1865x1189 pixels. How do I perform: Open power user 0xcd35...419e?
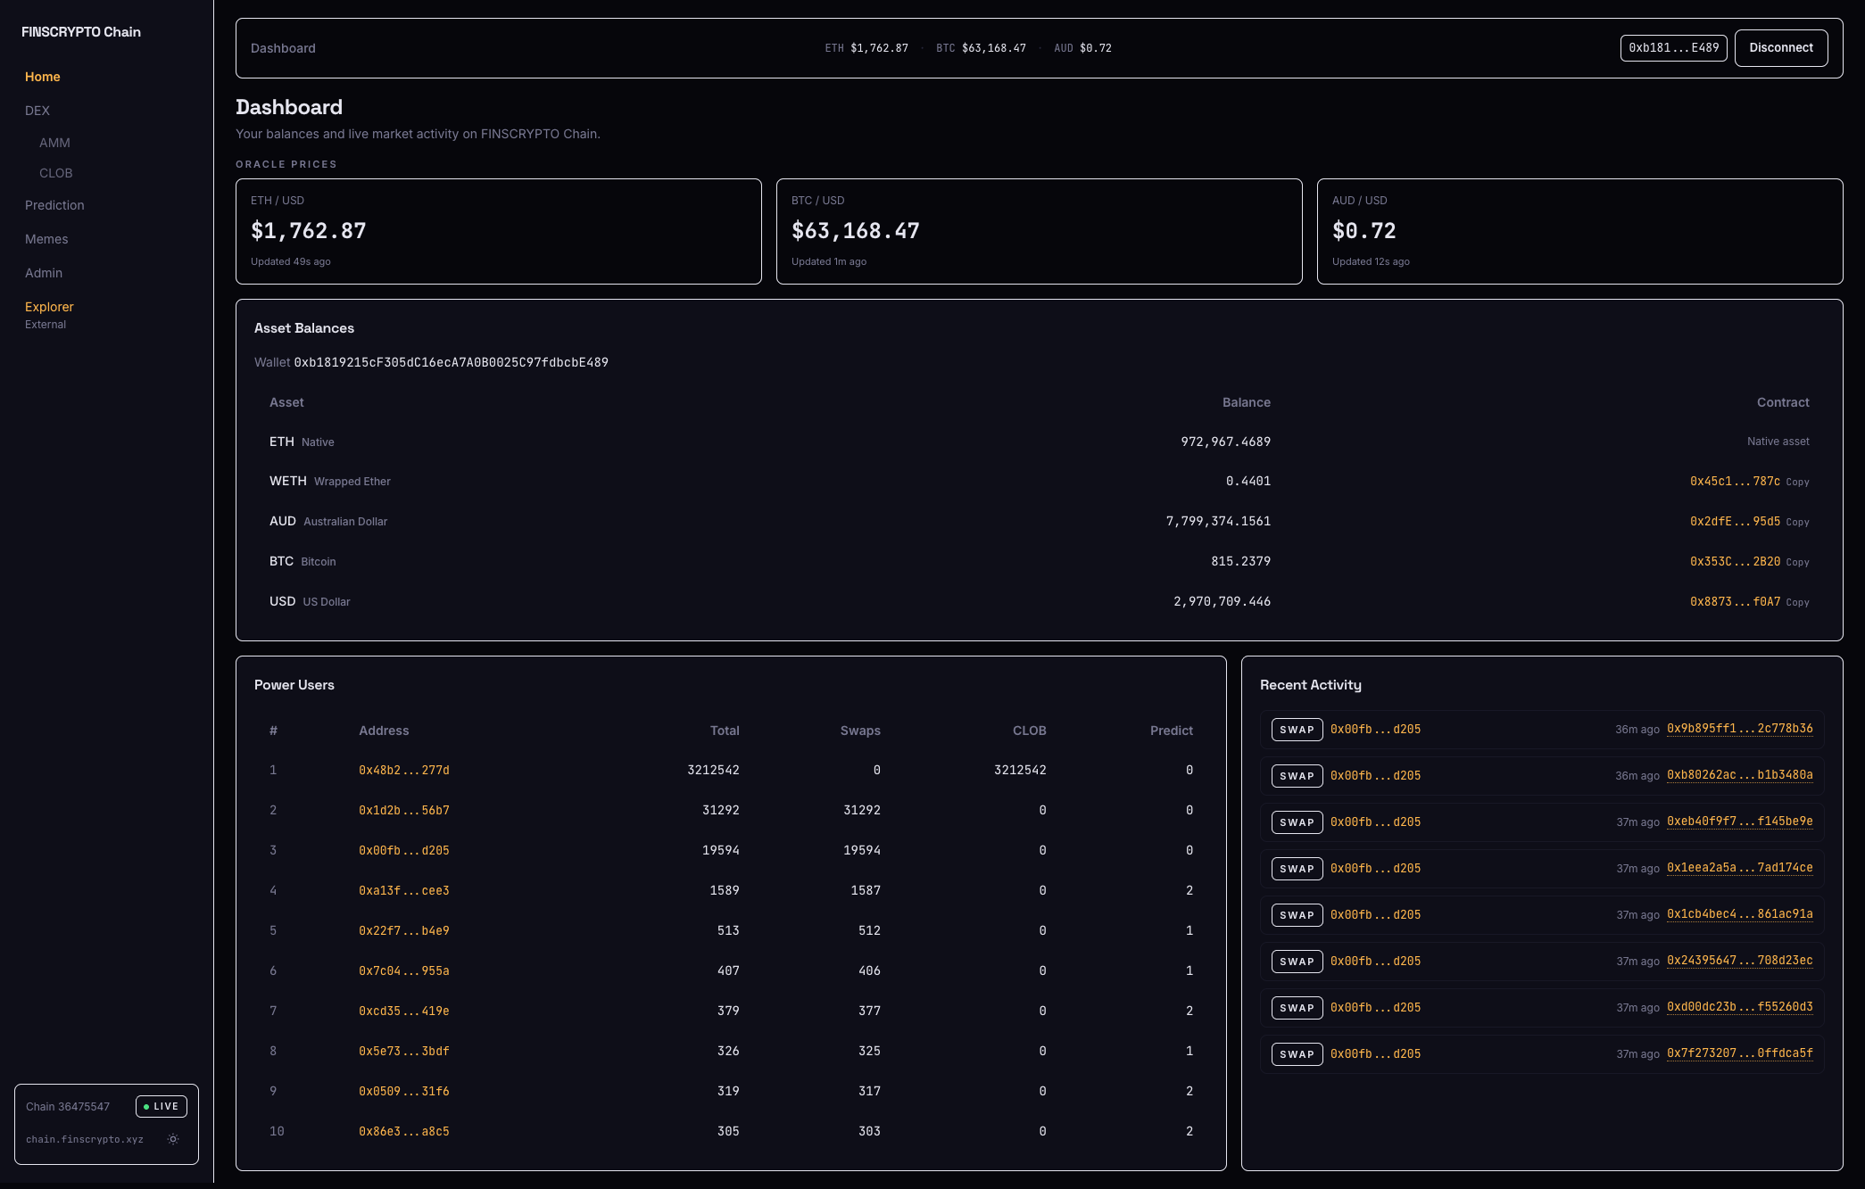click(404, 1011)
